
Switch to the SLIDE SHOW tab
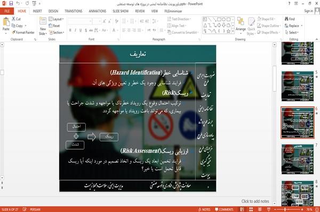(121, 11)
